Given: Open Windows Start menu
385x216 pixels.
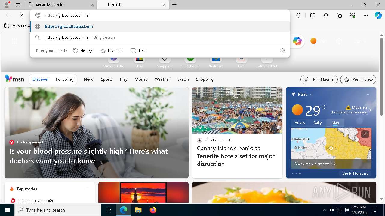Looking at the screenshot, I should [x=7, y=210].
